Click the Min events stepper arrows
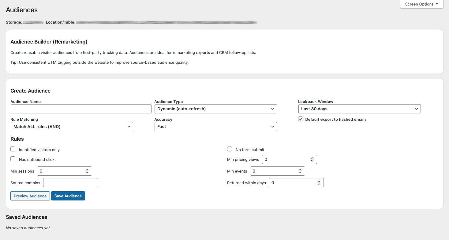 coord(300,171)
